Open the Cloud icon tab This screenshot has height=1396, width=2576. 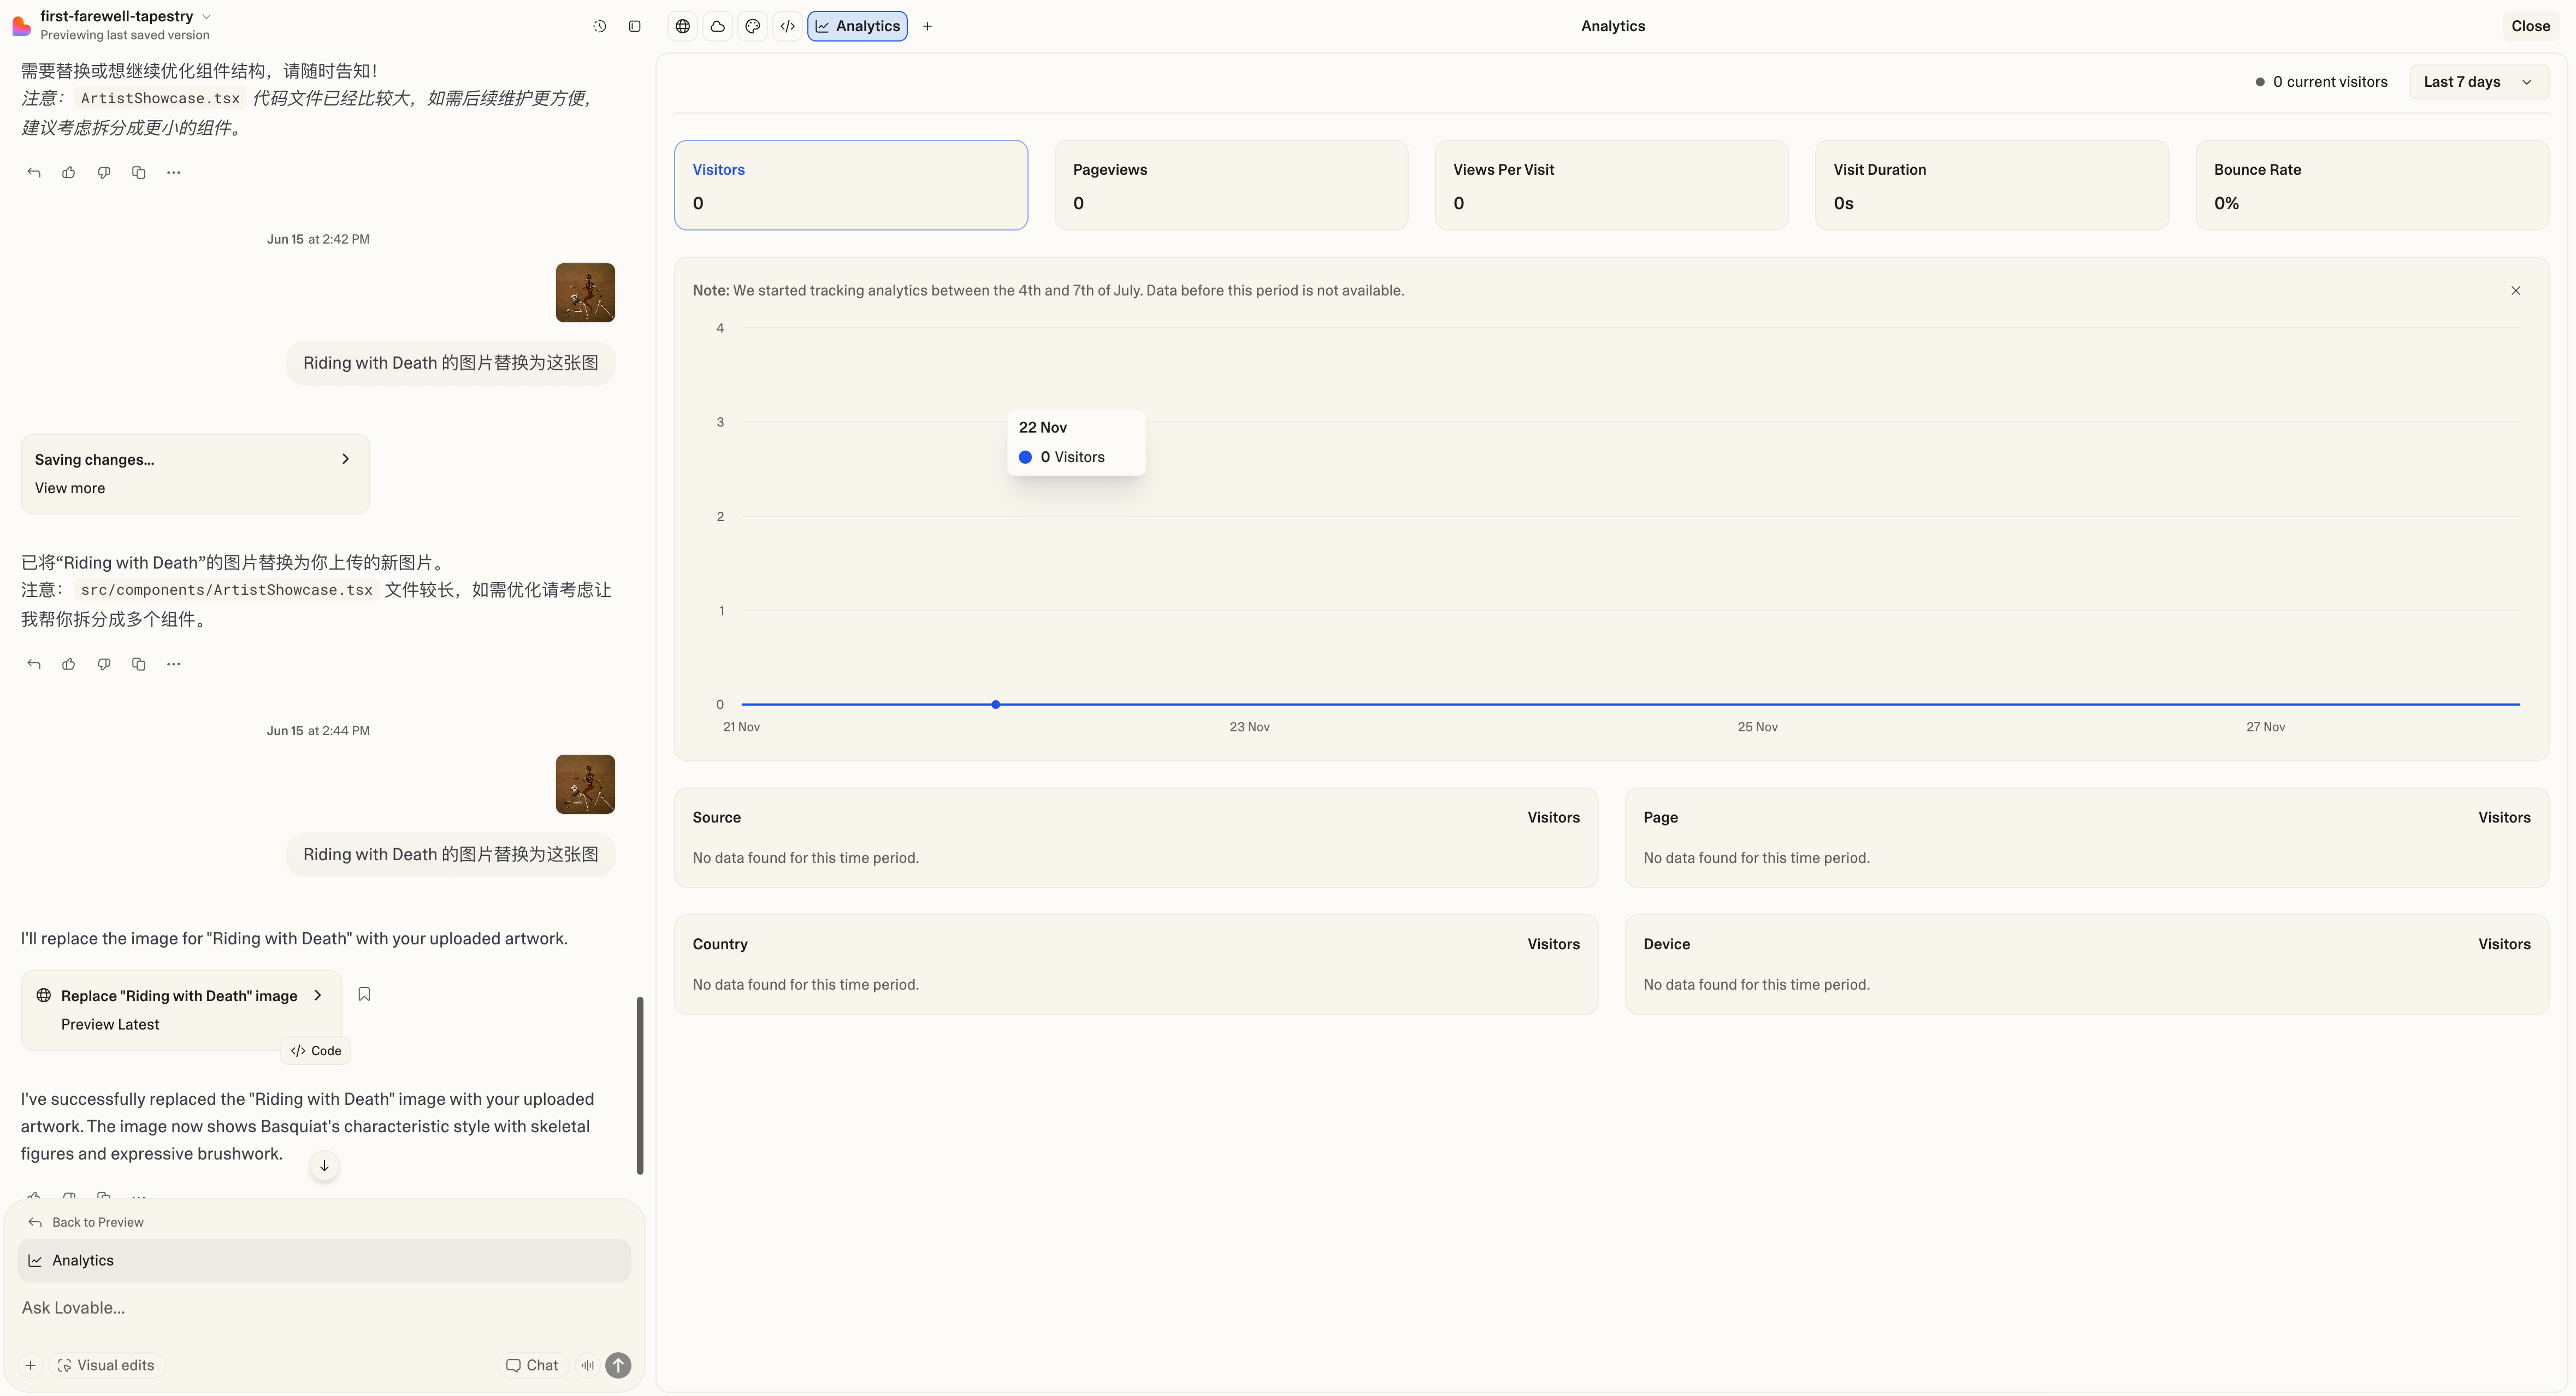[x=718, y=26]
